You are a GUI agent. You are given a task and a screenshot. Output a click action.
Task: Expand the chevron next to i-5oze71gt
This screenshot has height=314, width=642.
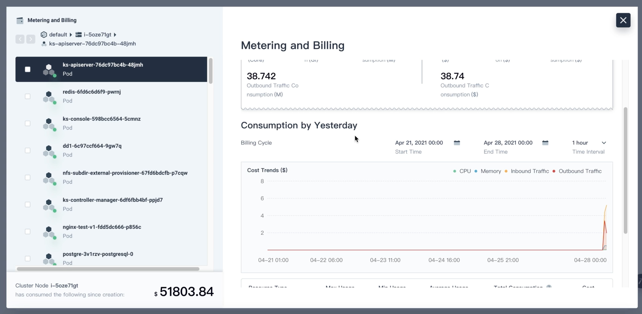coord(115,34)
